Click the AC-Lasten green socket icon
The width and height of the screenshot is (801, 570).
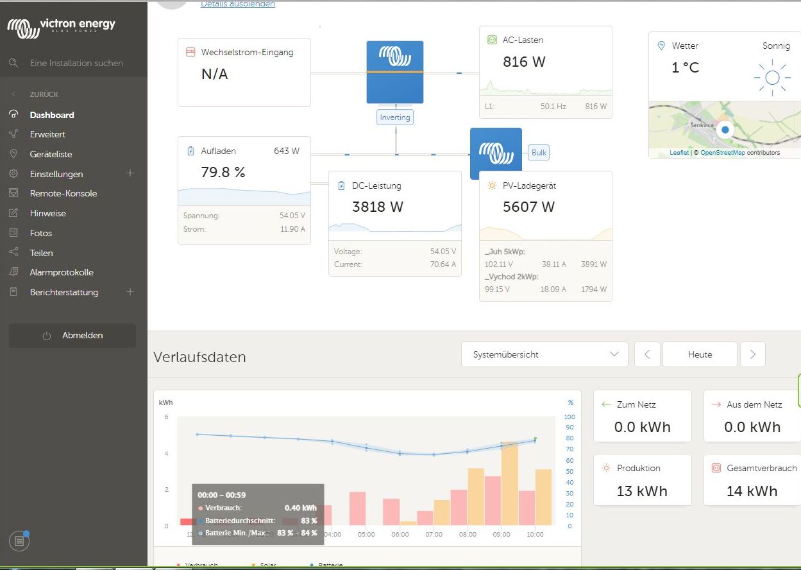(492, 40)
